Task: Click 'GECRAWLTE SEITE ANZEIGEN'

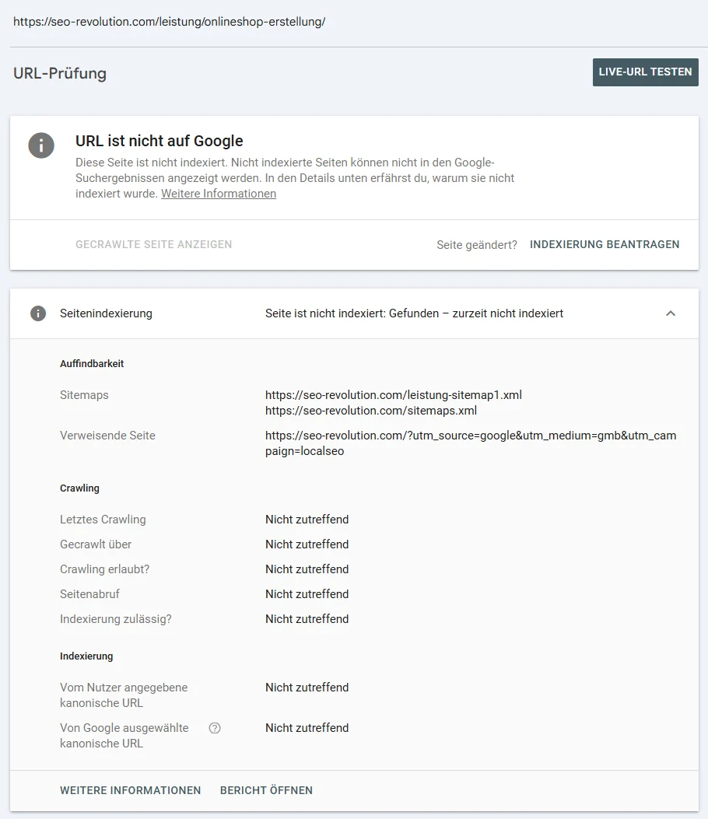Action: coord(153,244)
